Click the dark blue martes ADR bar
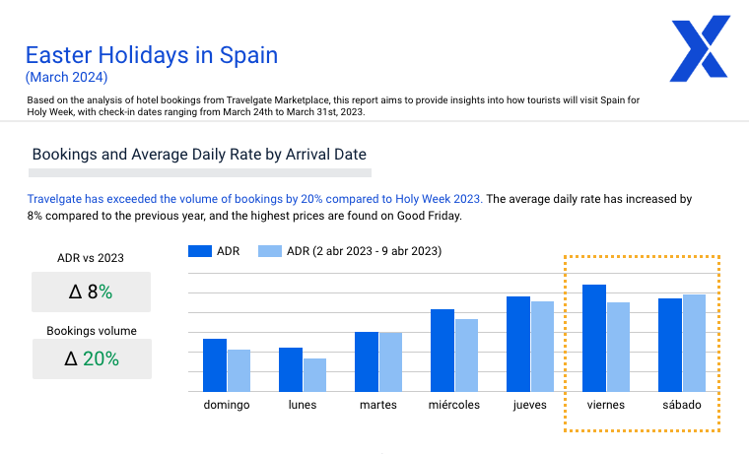The image size is (749, 454). (x=367, y=361)
